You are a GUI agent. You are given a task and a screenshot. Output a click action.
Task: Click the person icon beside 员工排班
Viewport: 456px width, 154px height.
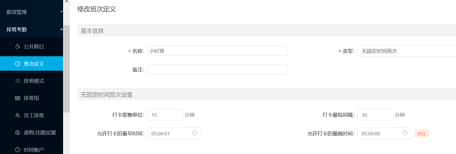tap(17, 115)
